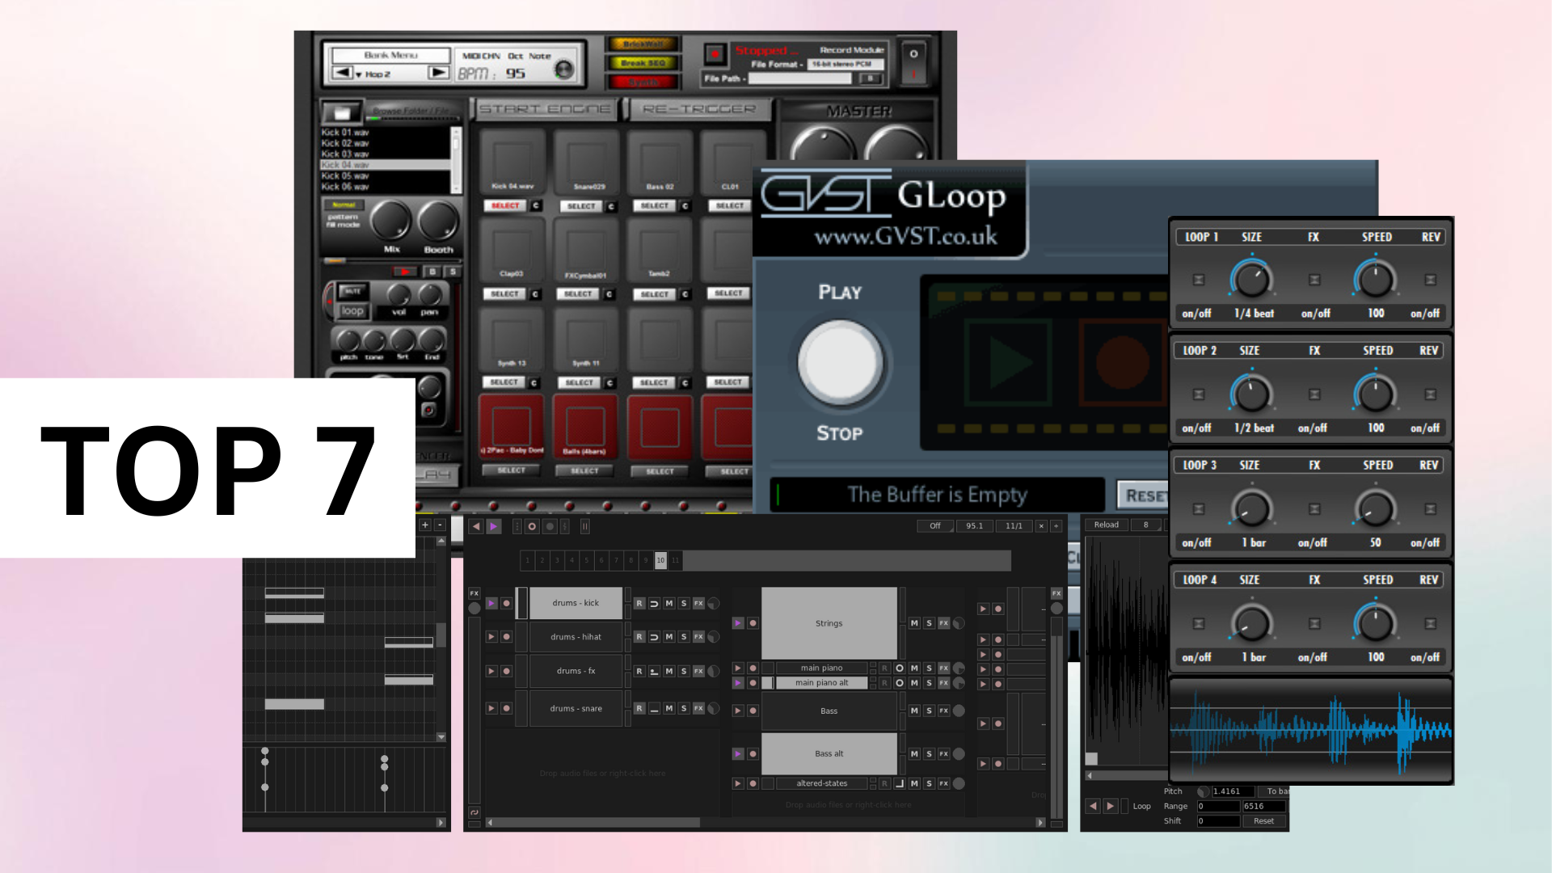Click the O icon on the main piano track

(899, 668)
